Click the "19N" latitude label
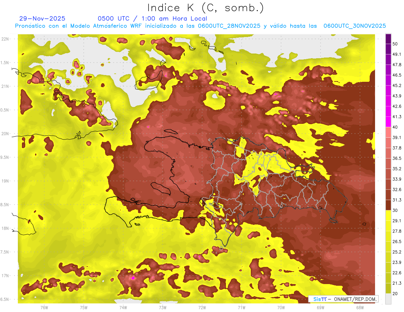This screenshot has width=404, height=312. point(5,181)
